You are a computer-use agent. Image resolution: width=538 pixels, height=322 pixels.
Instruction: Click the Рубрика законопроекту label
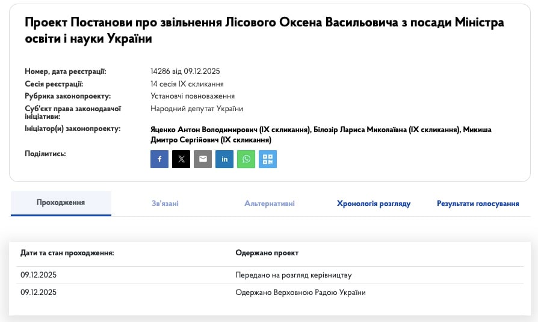67,96
